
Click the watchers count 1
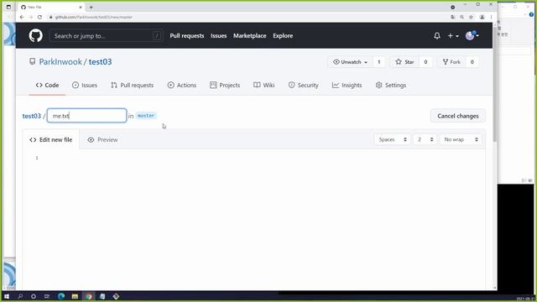(378, 62)
